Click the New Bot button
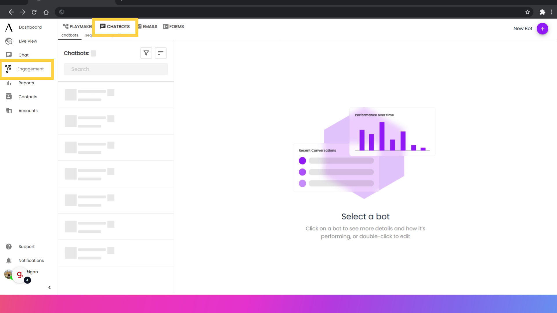This screenshot has height=313, width=557. click(x=542, y=28)
